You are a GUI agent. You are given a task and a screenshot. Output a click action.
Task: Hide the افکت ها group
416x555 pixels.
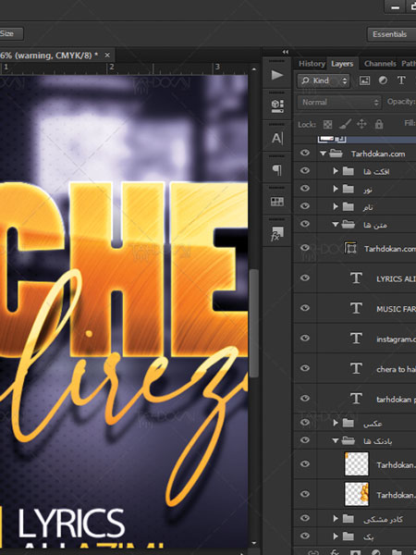tap(305, 170)
